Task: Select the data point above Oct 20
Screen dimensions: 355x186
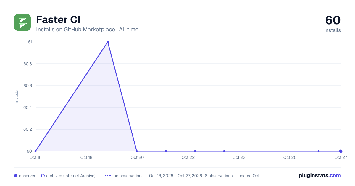Action: [137, 151]
